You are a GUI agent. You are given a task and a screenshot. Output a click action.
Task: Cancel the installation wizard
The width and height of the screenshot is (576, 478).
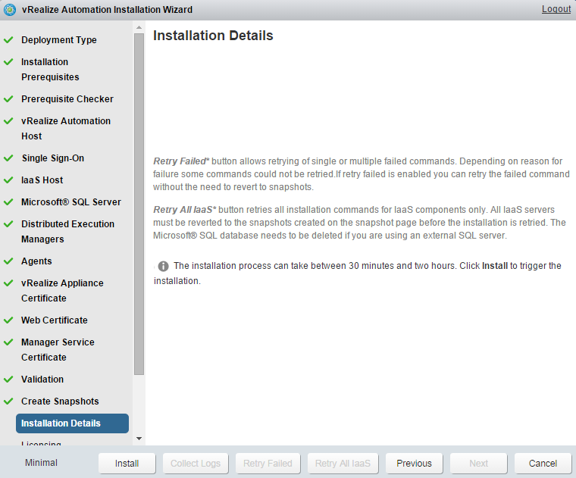(543, 464)
